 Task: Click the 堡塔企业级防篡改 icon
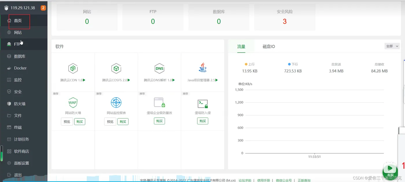[159, 102]
